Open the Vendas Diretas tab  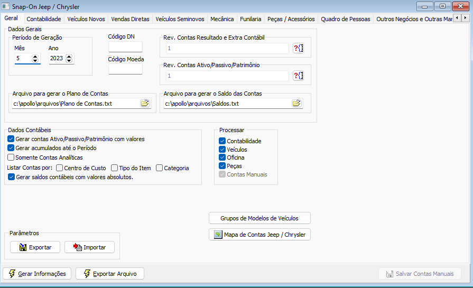(x=130, y=19)
